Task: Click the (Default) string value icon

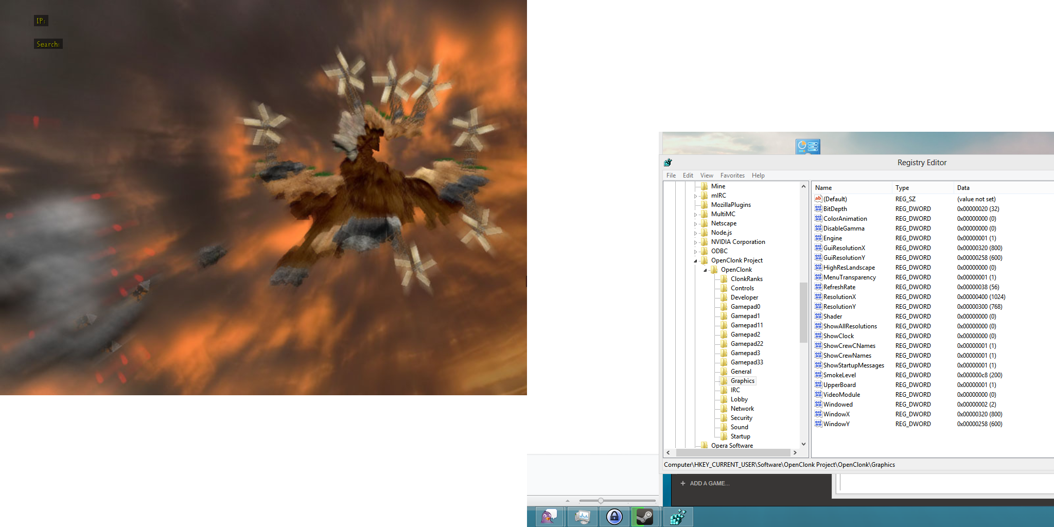Action: [x=818, y=199]
